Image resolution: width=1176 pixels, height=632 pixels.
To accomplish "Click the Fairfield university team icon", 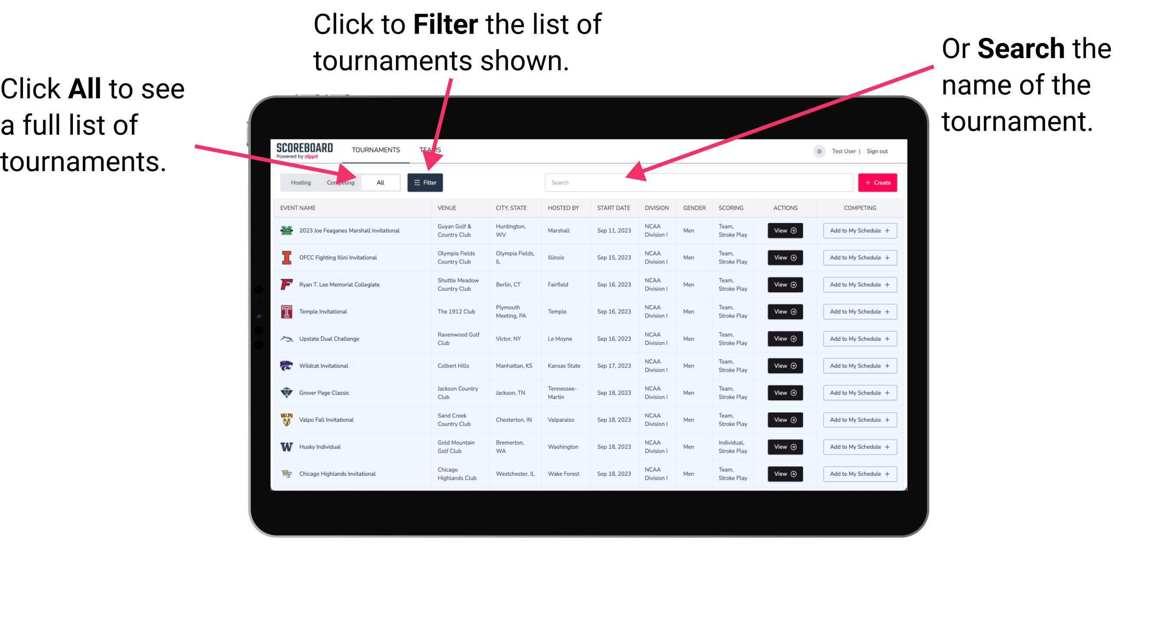I will click(286, 284).
